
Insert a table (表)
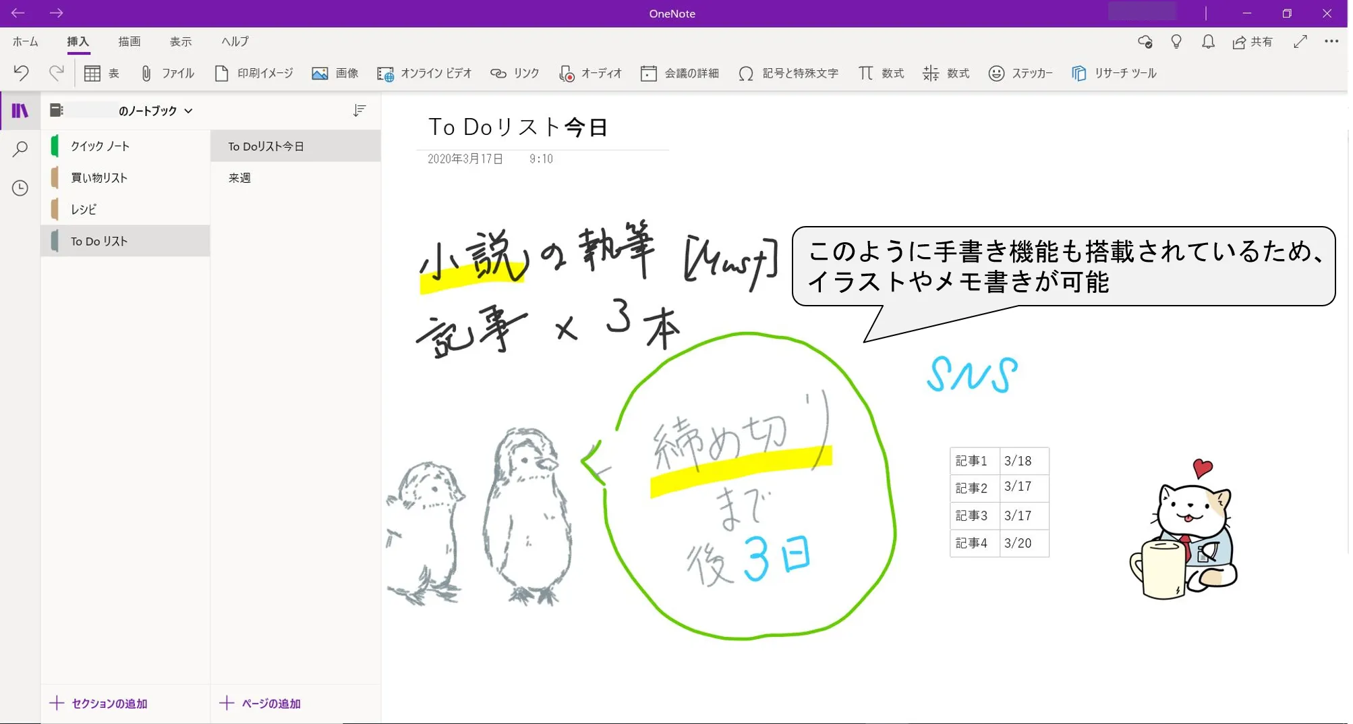[102, 73]
